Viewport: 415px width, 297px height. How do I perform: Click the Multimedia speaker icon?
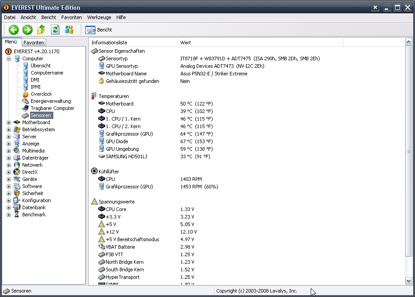point(17,151)
